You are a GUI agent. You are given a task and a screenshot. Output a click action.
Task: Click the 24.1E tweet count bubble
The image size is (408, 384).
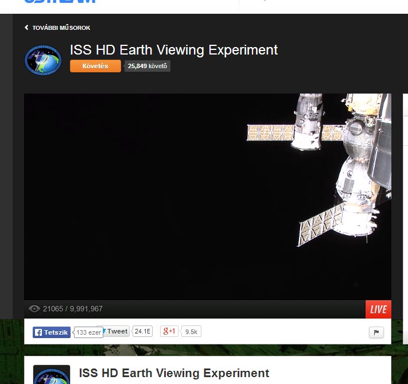[x=142, y=331]
